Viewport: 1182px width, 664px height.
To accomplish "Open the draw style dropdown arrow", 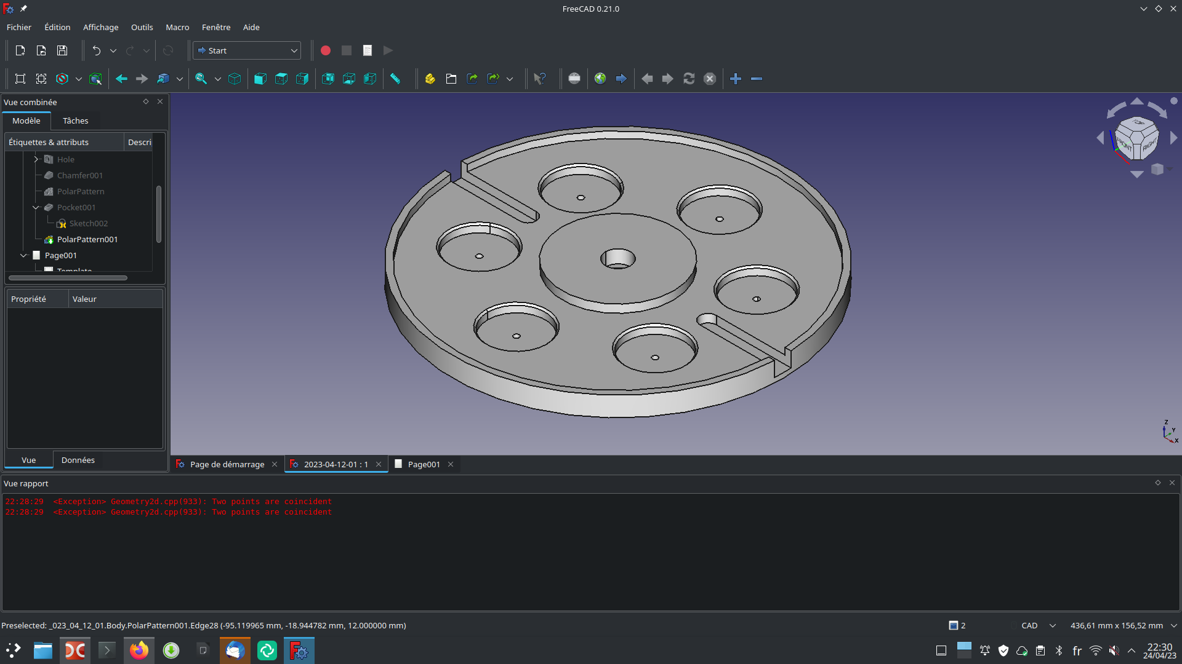I will pos(79,79).
